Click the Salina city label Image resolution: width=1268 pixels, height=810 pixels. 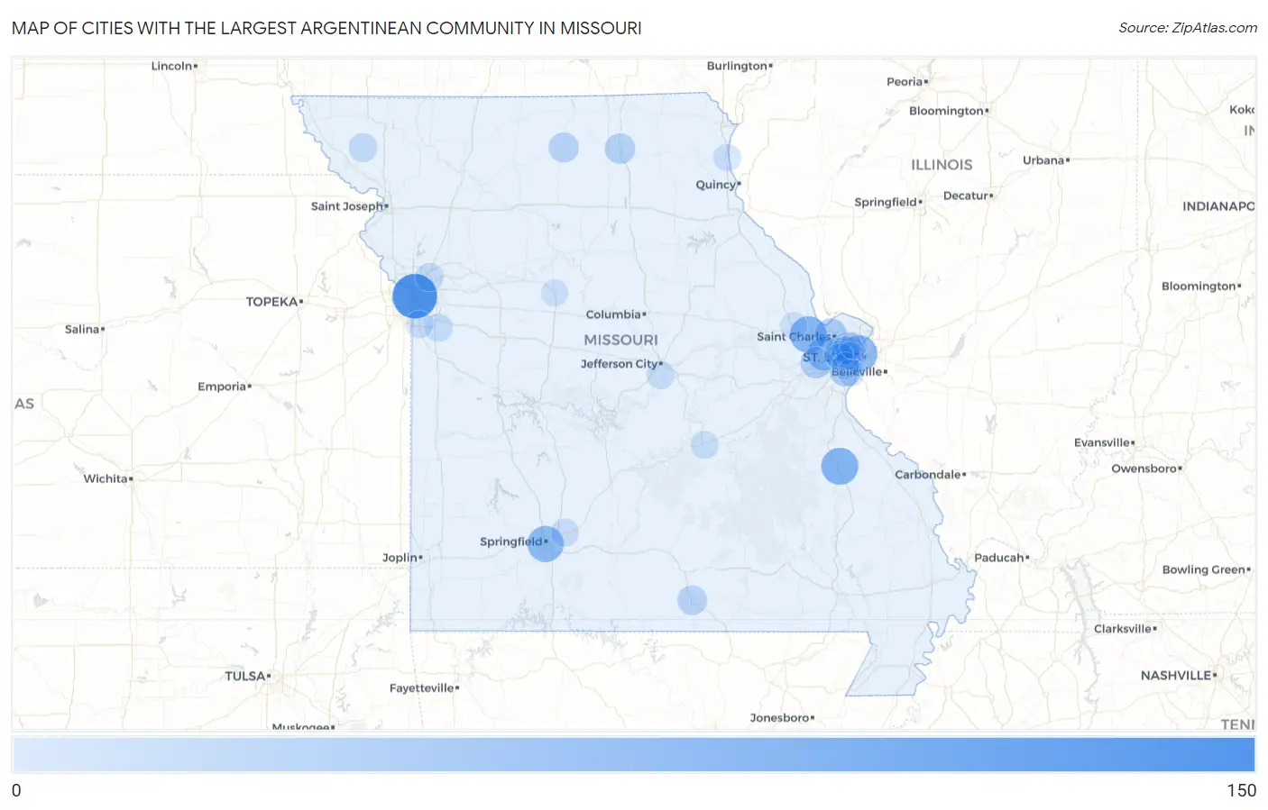(82, 329)
